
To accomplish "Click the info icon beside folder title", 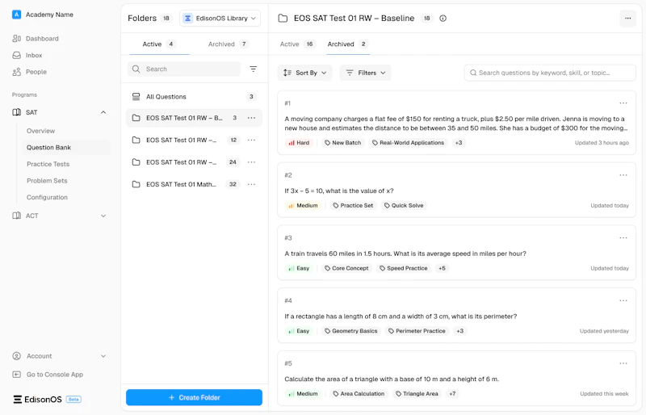I will pos(443,19).
